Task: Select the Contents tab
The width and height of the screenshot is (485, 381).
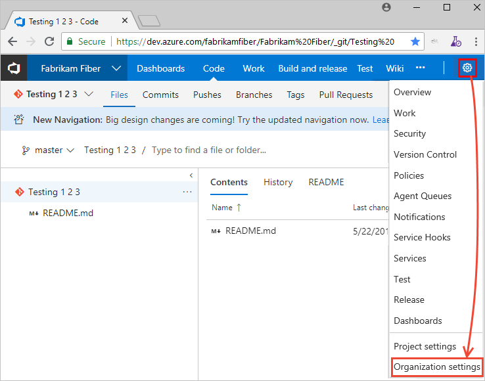Action: pos(229,182)
